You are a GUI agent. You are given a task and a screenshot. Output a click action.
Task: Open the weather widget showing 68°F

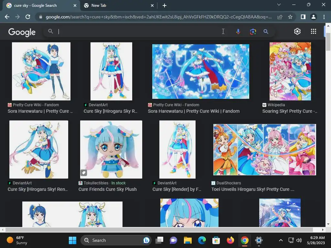click(17, 240)
